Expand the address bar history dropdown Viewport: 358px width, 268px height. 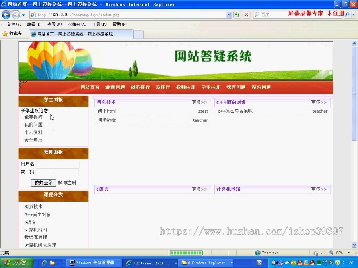[229, 15]
